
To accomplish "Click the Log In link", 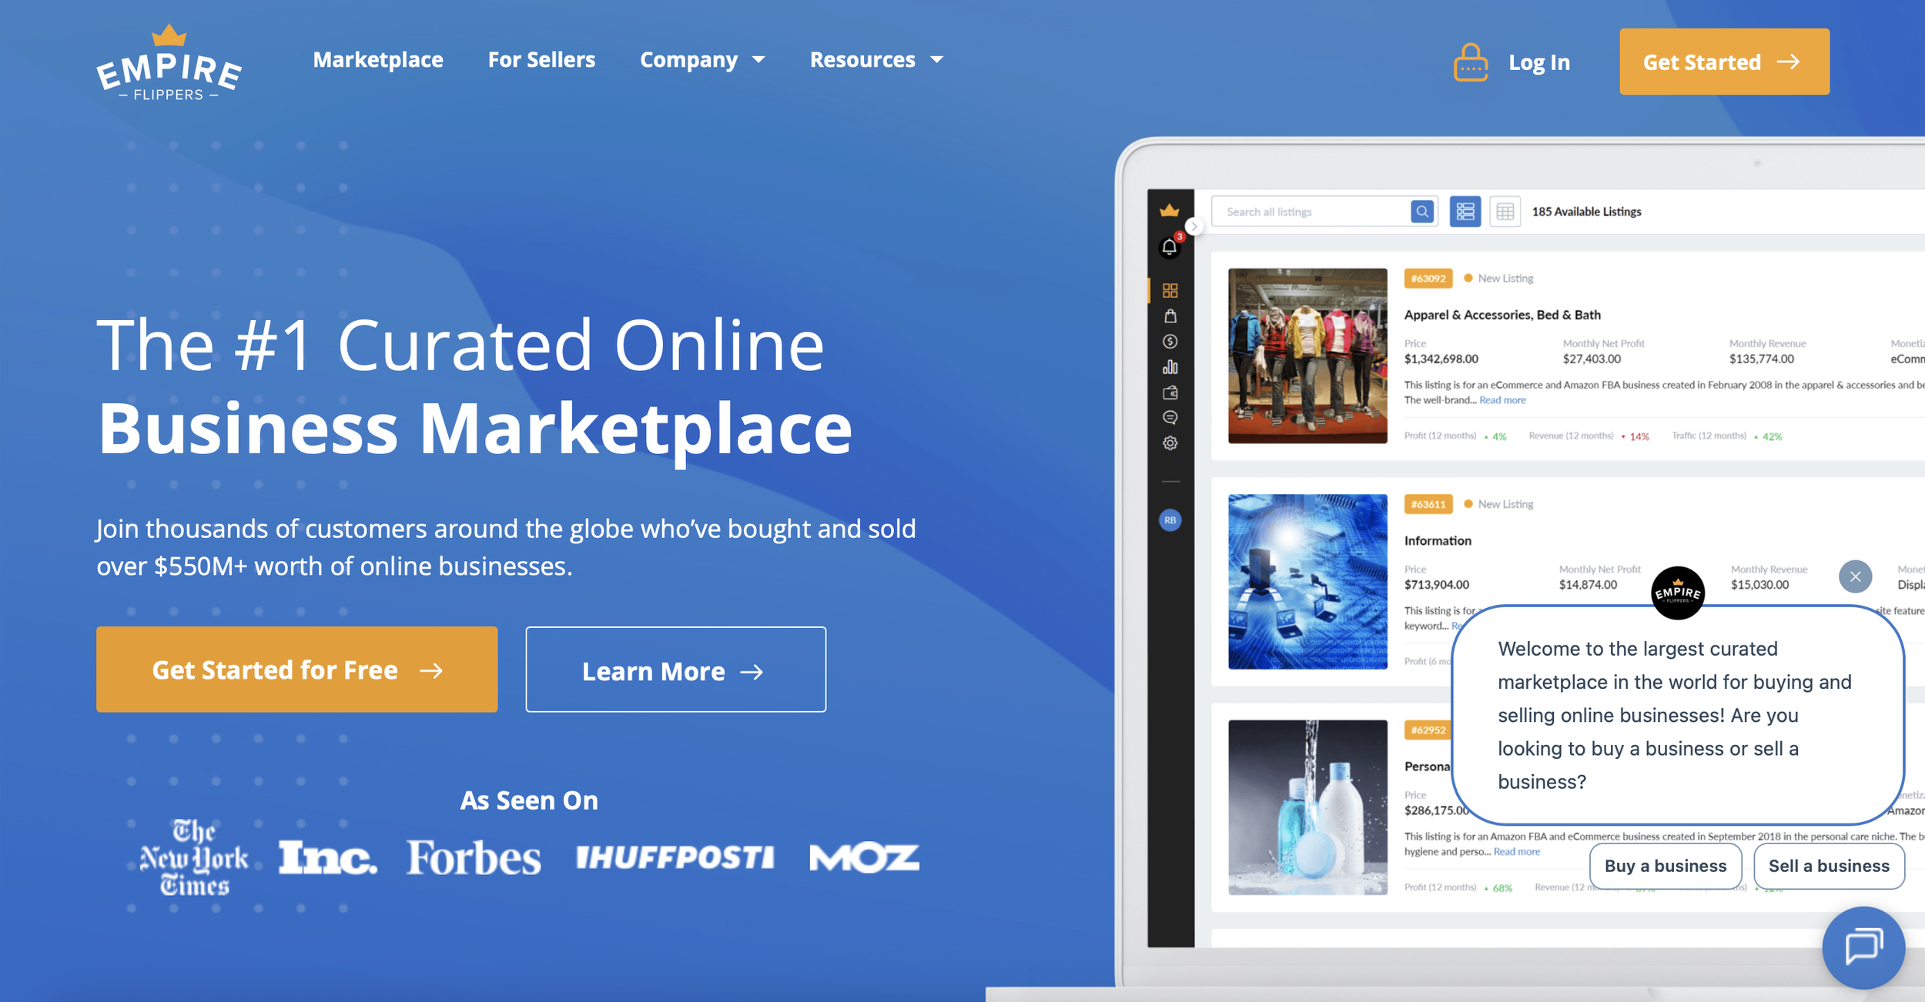I will (1538, 62).
